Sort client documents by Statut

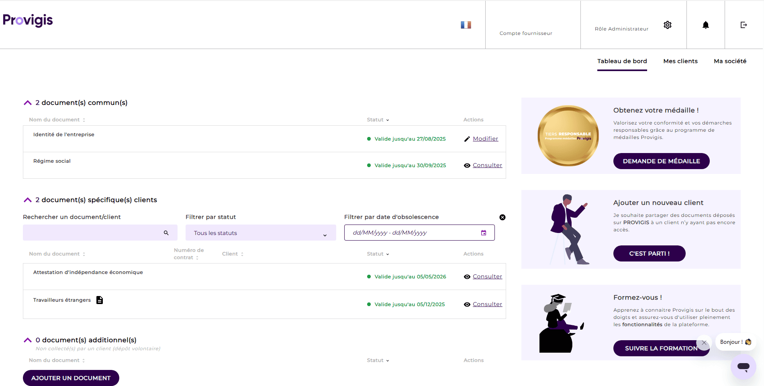click(378, 254)
